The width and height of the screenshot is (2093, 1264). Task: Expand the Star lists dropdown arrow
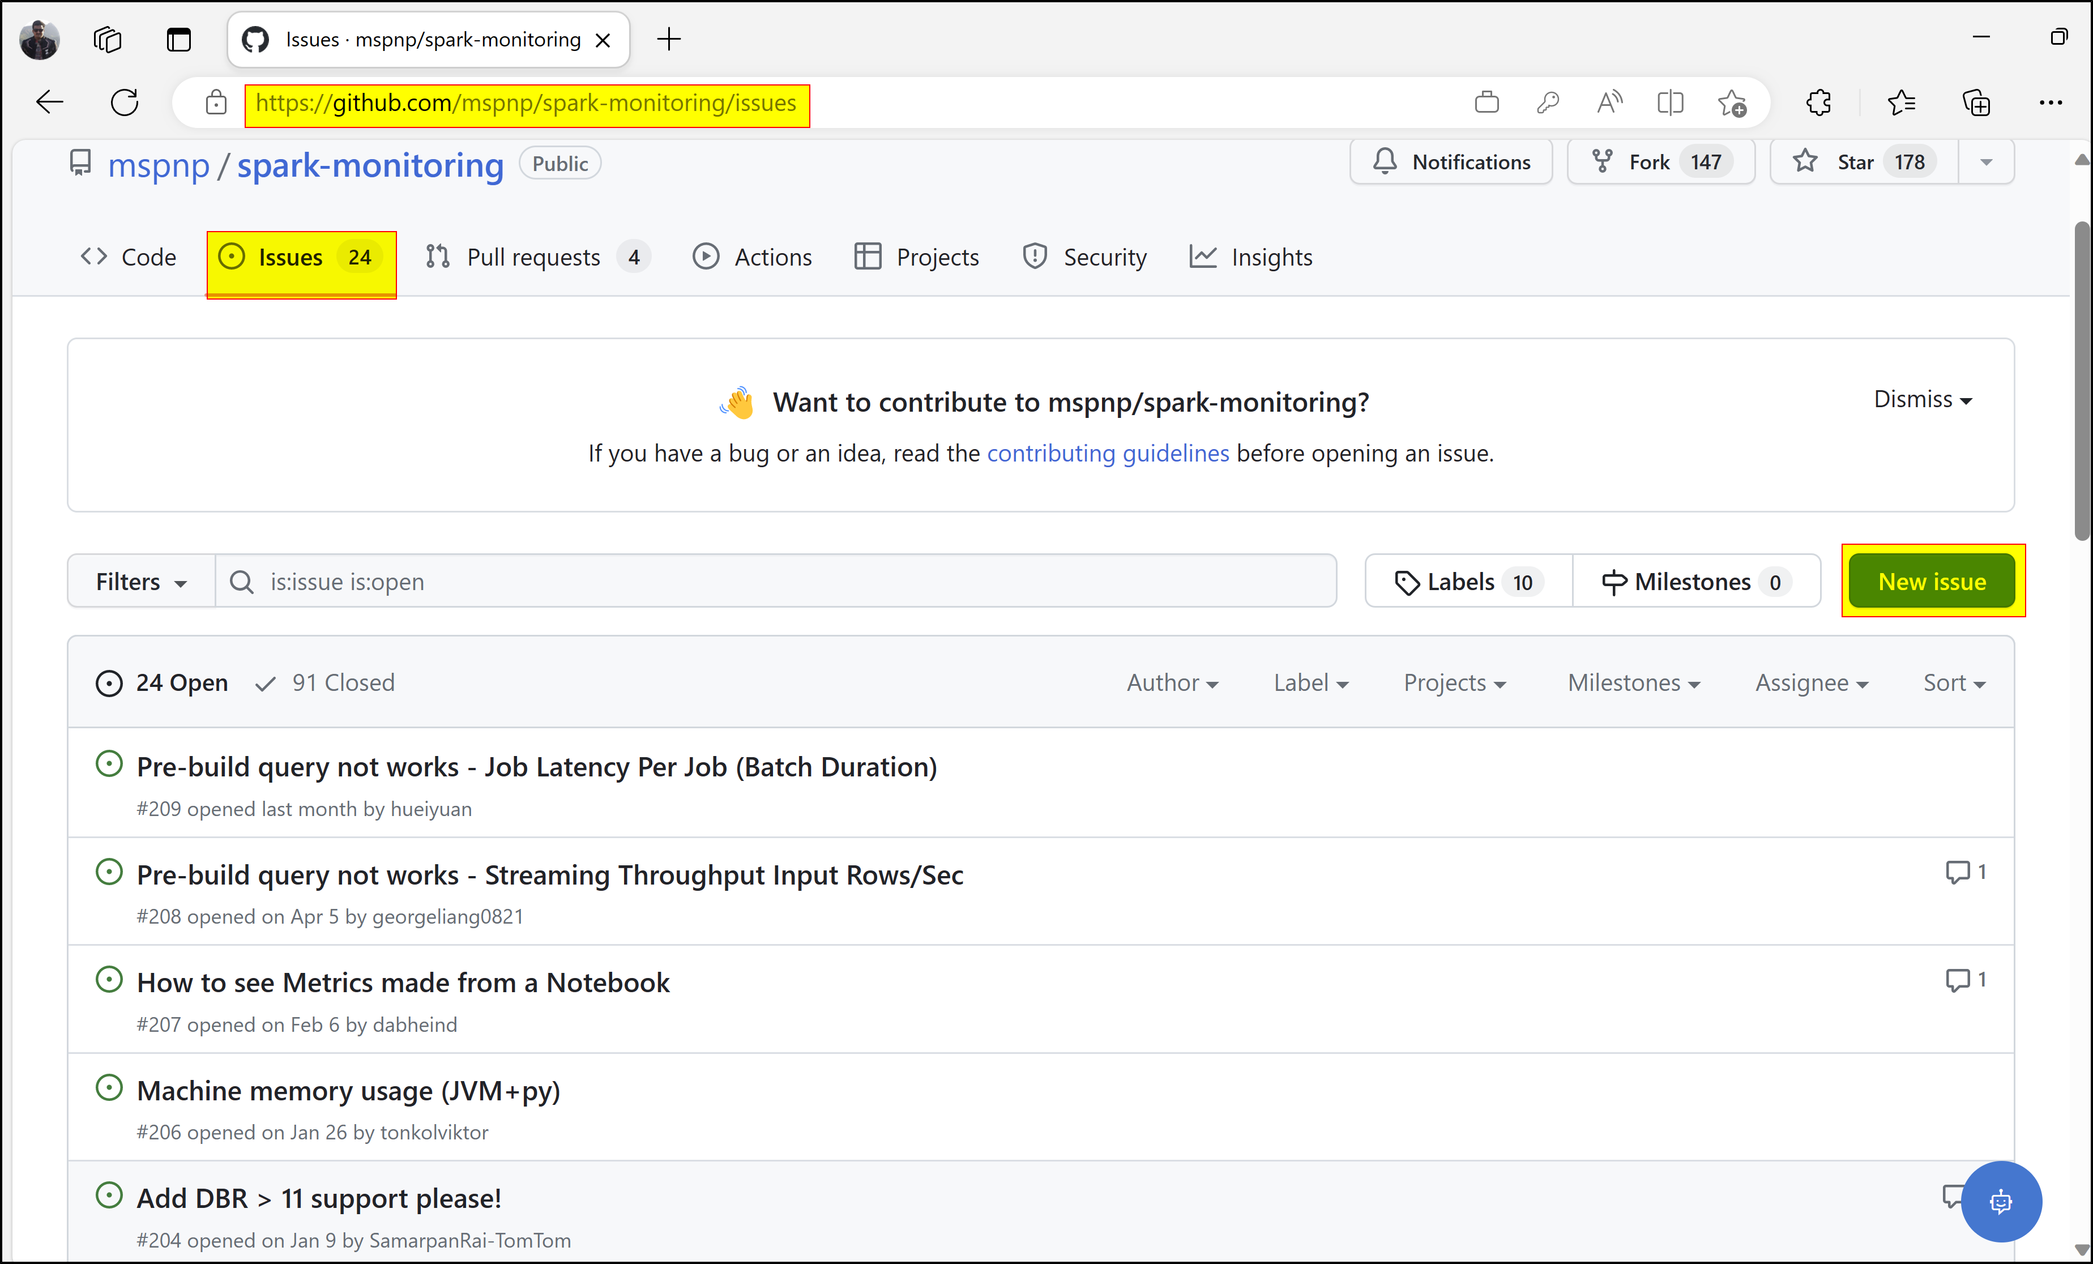click(x=1986, y=161)
